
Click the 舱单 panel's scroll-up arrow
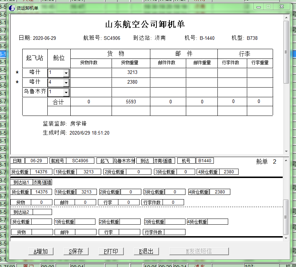click(286, 160)
